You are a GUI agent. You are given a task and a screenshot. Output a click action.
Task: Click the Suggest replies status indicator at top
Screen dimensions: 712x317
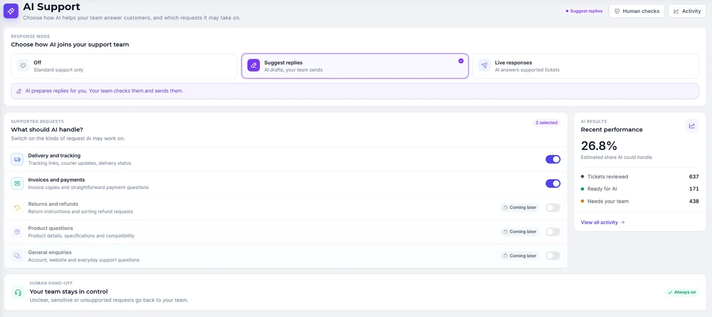pyautogui.click(x=584, y=11)
